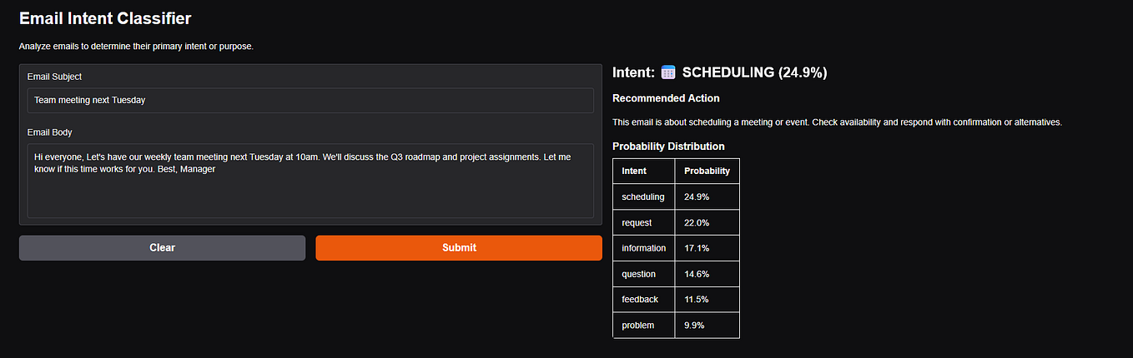Click the orange Submit button
The image size is (1133, 358).
click(459, 247)
